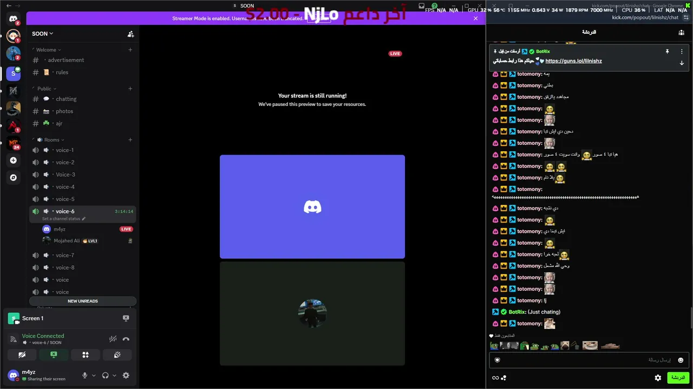The image size is (693, 389).
Task: Open the guns.lol/lilnishz link in pinned message
Action: coord(573,61)
